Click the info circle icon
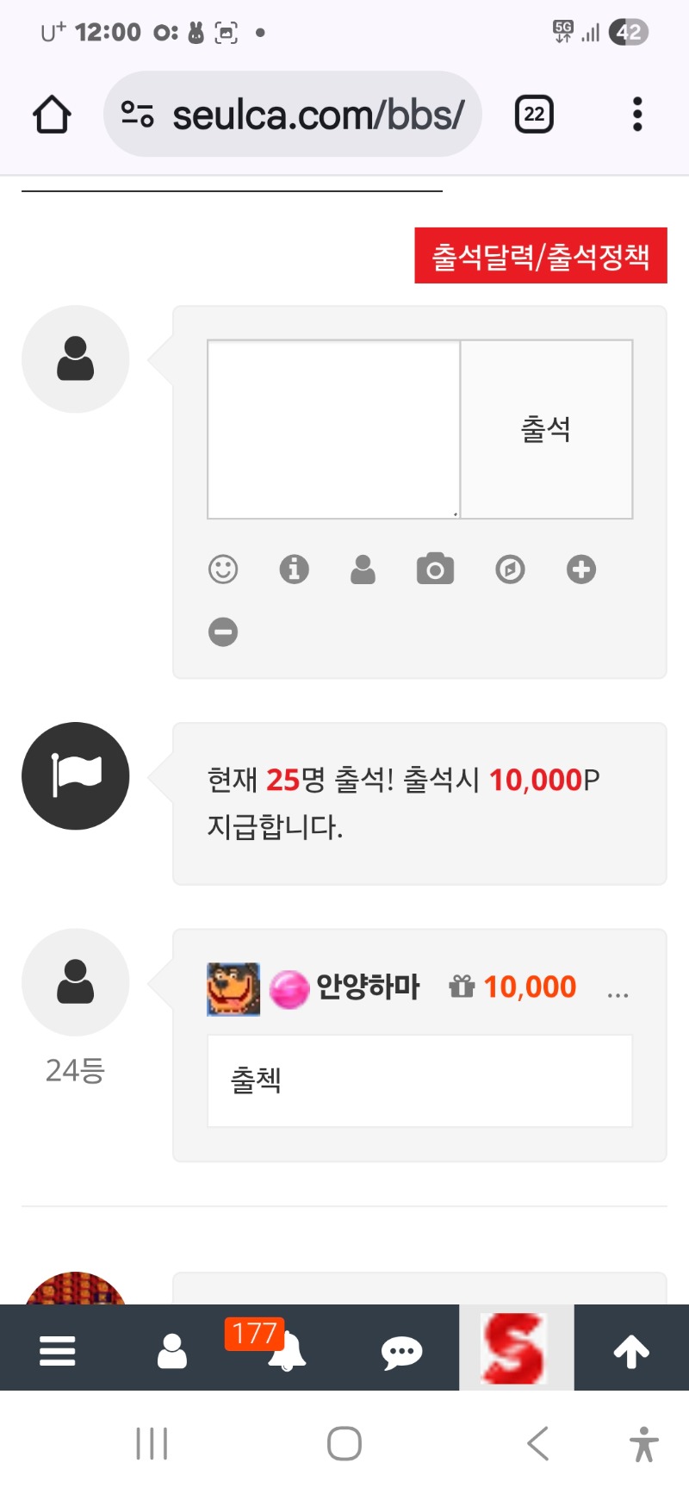 (x=295, y=570)
